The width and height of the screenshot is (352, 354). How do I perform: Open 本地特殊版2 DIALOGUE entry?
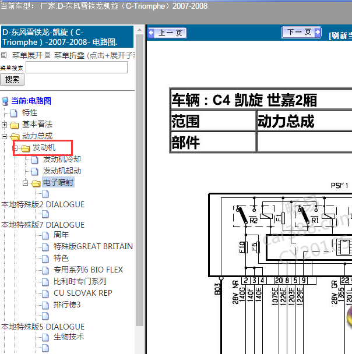coord(43,204)
